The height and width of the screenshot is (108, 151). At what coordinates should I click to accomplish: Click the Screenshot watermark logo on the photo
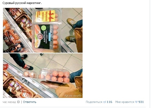click(73, 96)
